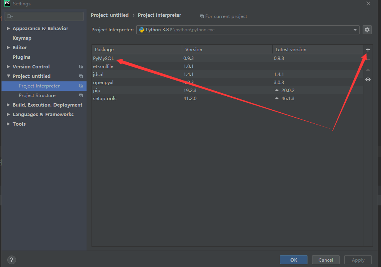
Task: Expand the Editor section
Action: tap(8, 47)
